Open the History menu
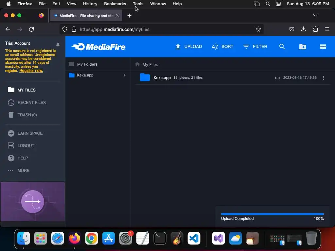 tap(90, 4)
